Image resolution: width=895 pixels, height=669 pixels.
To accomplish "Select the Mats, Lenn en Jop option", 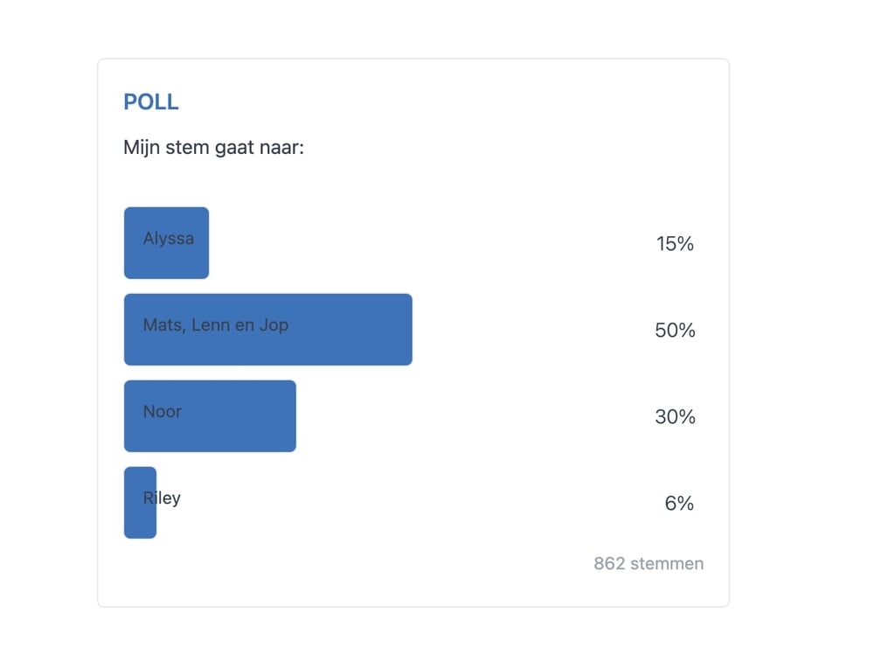I will coord(268,330).
